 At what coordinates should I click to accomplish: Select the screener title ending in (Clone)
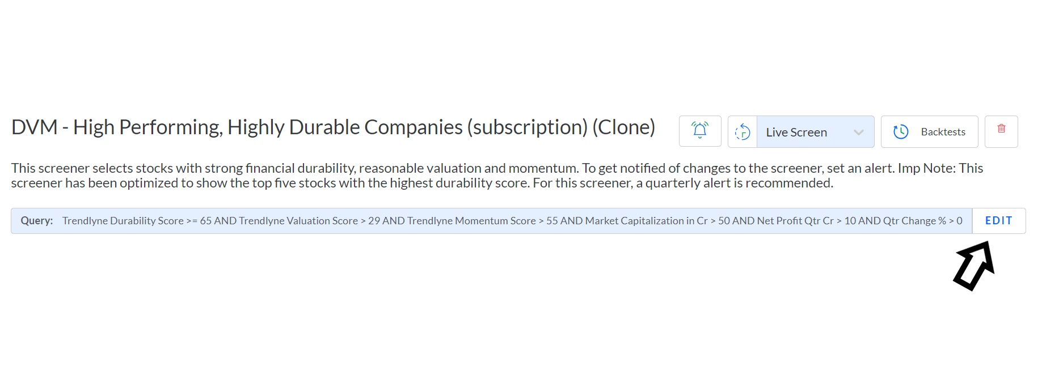coord(333,127)
